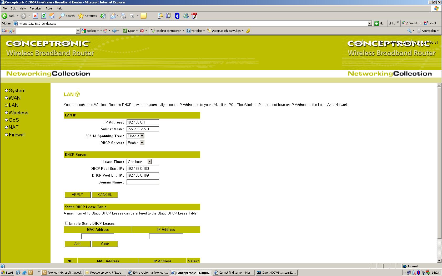
Task: Open the Favorites menu
Action: (36, 8)
